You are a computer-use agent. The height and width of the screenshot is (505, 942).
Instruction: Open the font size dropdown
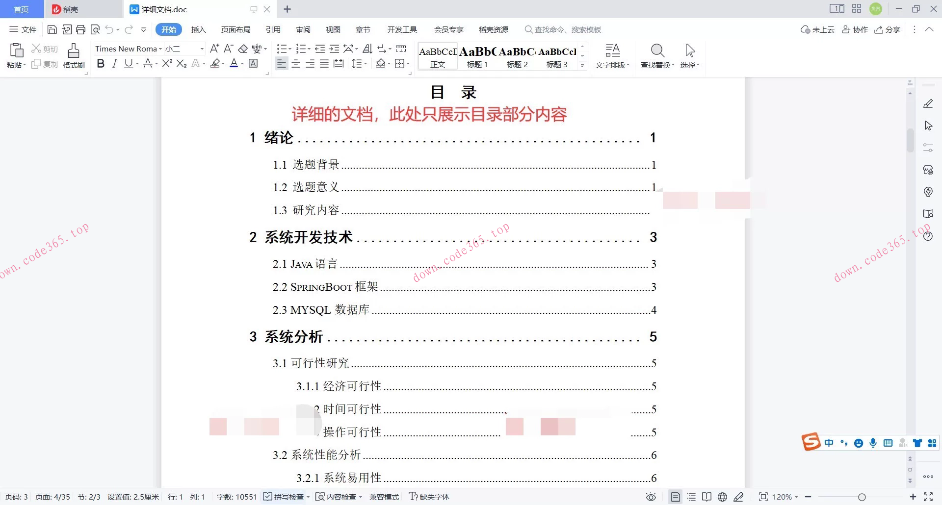coord(201,49)
